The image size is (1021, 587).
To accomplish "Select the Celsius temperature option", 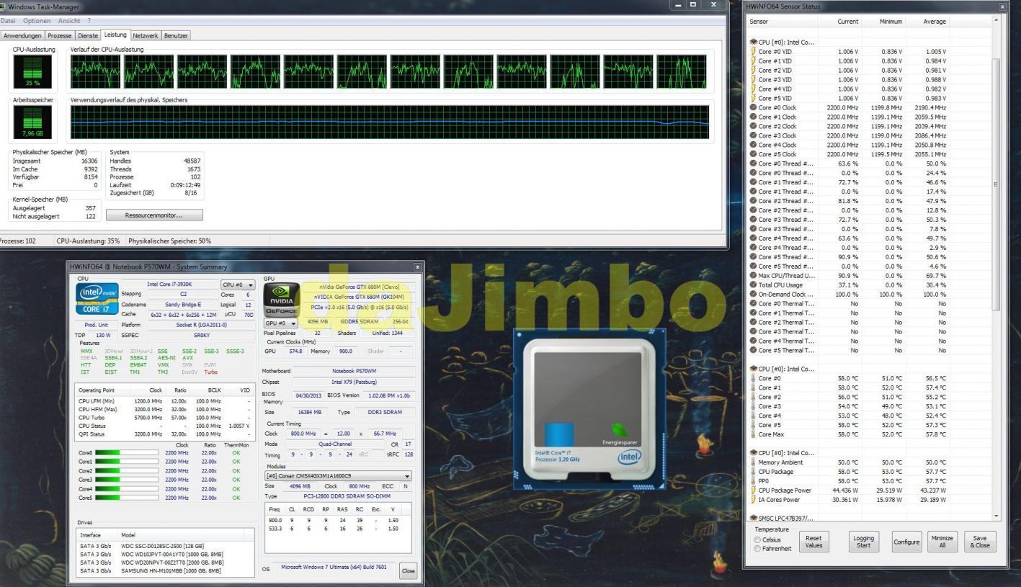I will coord(757,539).
